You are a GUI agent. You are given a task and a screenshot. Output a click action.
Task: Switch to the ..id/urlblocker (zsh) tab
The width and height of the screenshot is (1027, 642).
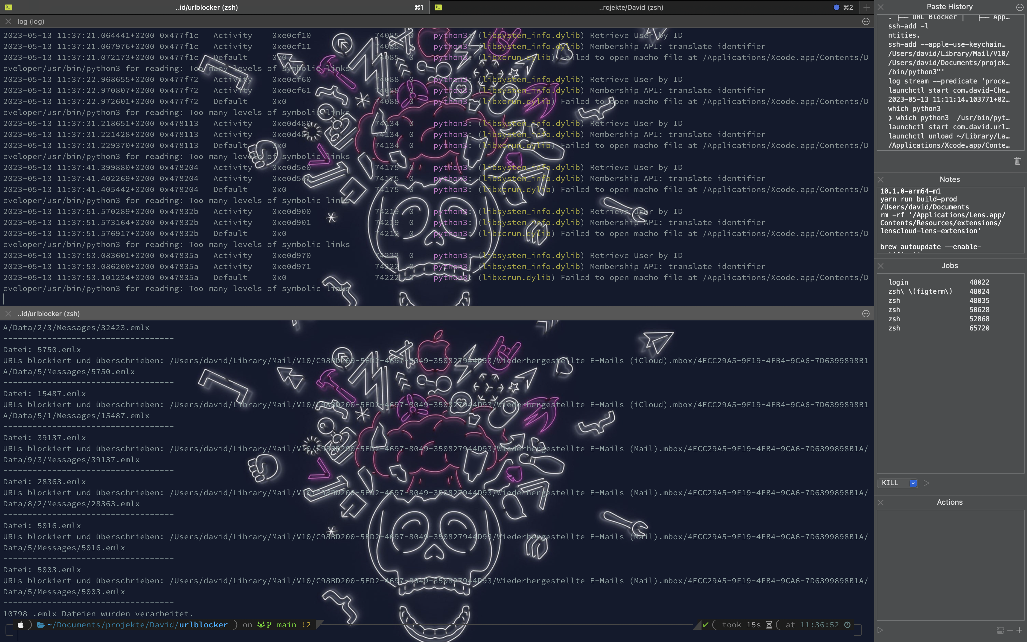207,7
